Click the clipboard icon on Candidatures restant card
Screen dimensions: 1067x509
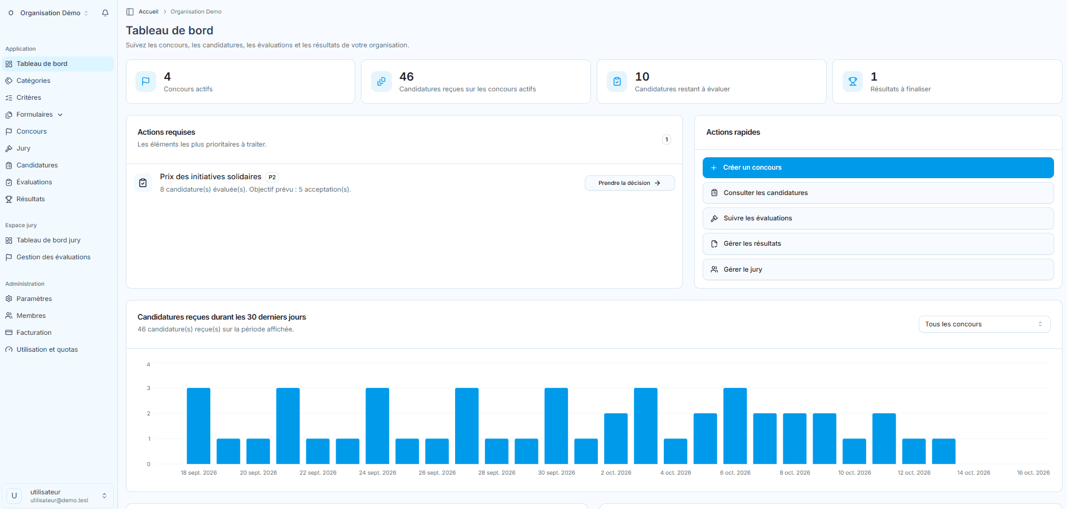pos(617,81)
